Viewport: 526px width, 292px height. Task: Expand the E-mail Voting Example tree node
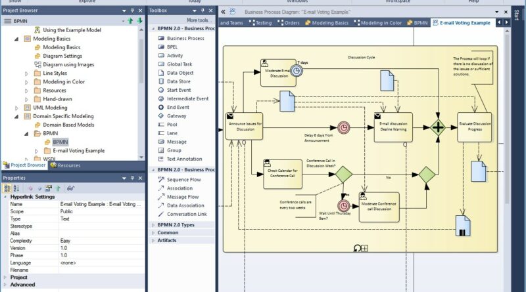[x=37, y=151]
